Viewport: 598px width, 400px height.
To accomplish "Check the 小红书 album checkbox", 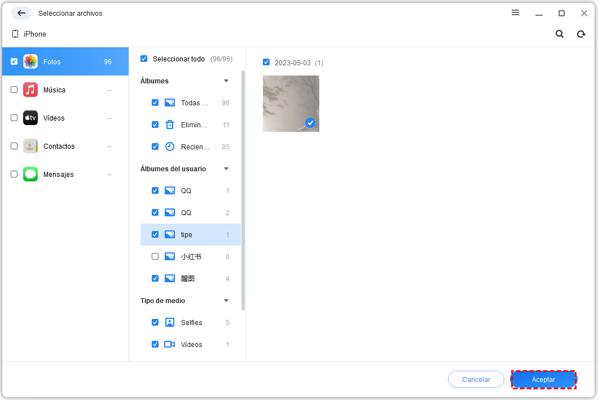I will click(x=155, y=257).
